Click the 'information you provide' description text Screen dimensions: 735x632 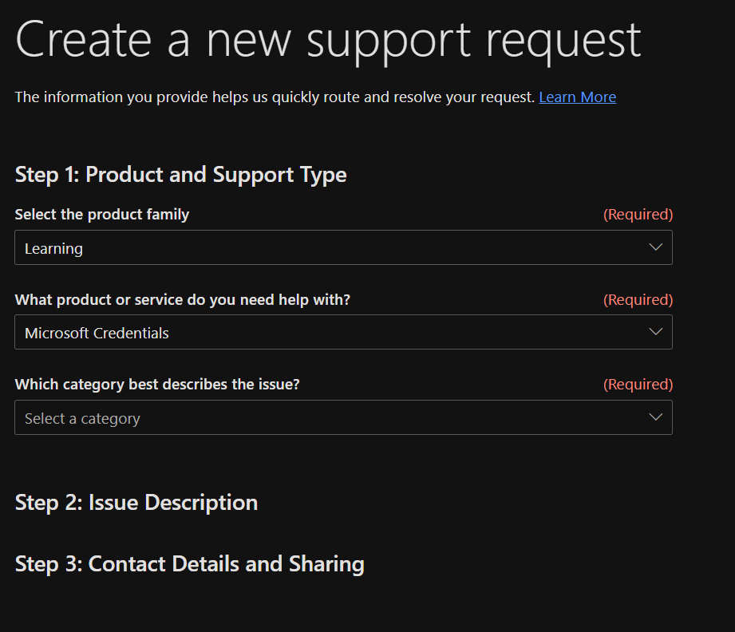click(275, 97)
